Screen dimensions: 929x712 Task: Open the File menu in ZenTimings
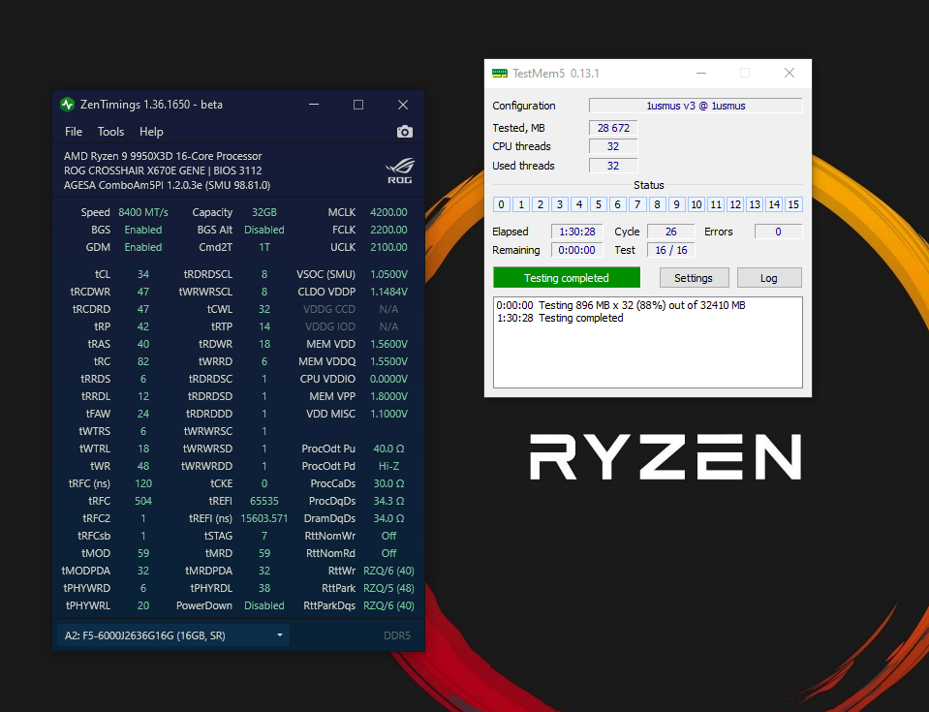tap(74, 132)
